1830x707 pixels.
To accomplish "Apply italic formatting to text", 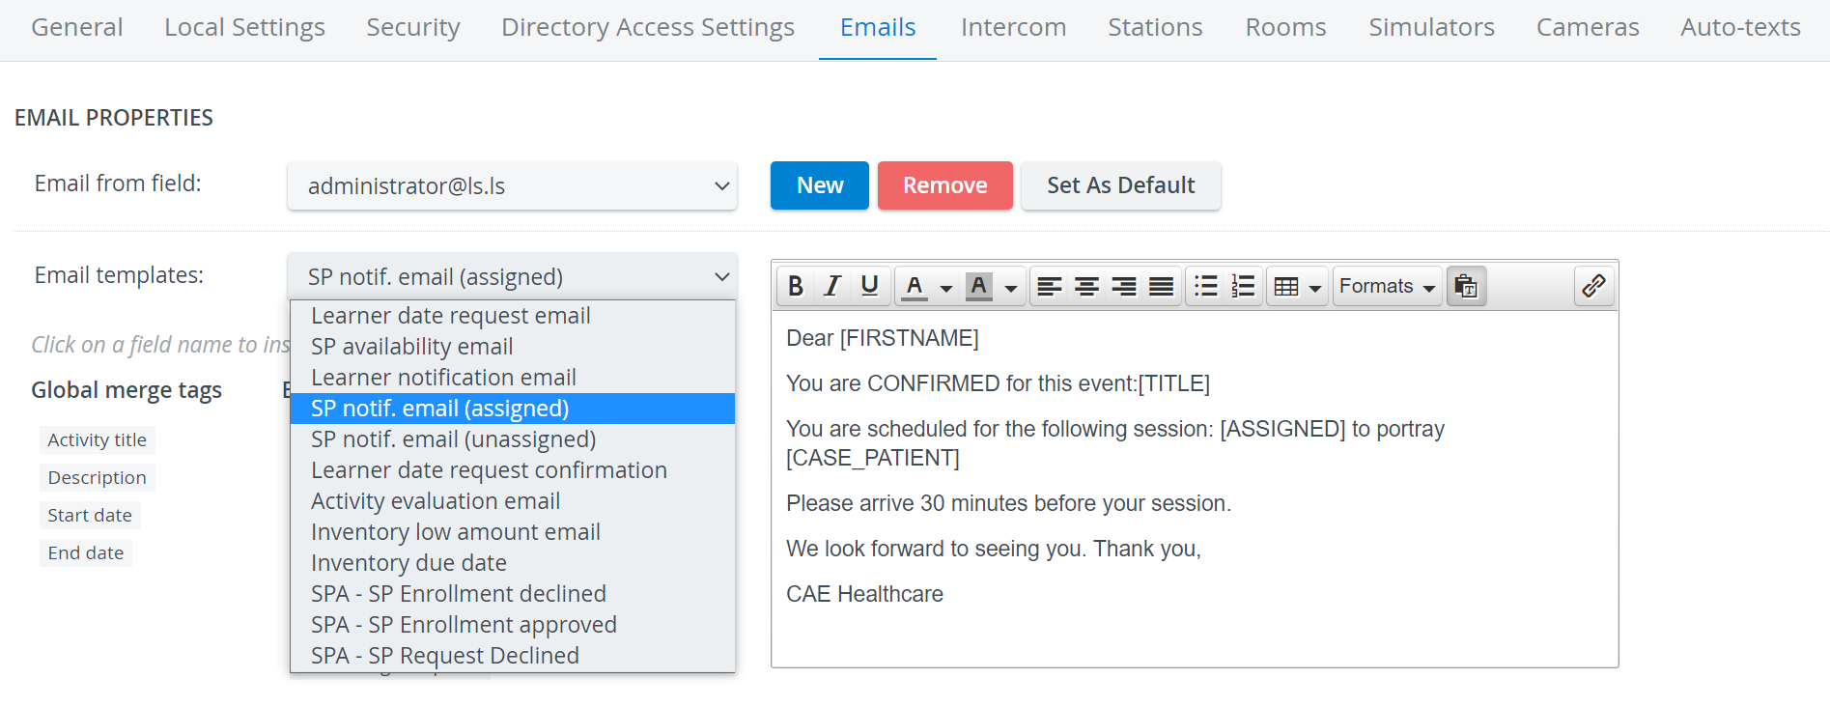I will 832,286.
